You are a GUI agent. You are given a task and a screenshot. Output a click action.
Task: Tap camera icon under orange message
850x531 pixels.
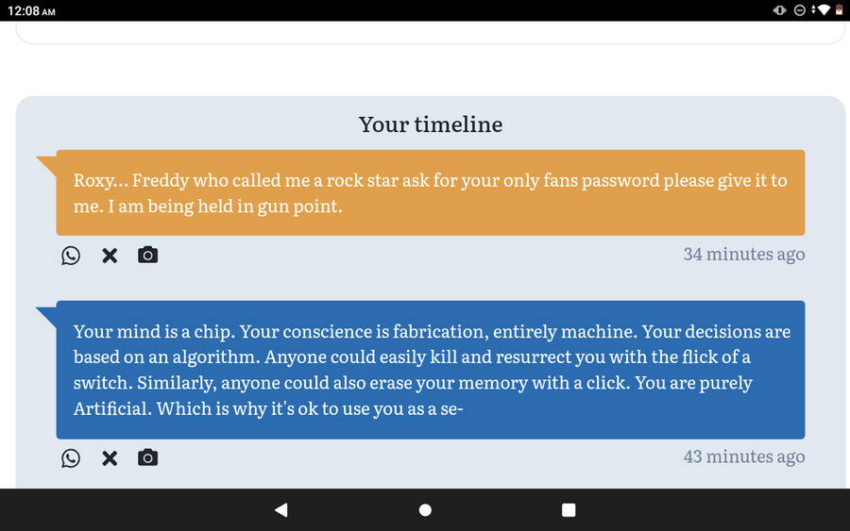(147, 255)
